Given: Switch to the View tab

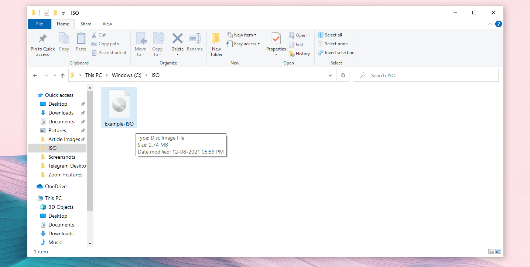Looking at the screenshot, I should coord(107,24).
